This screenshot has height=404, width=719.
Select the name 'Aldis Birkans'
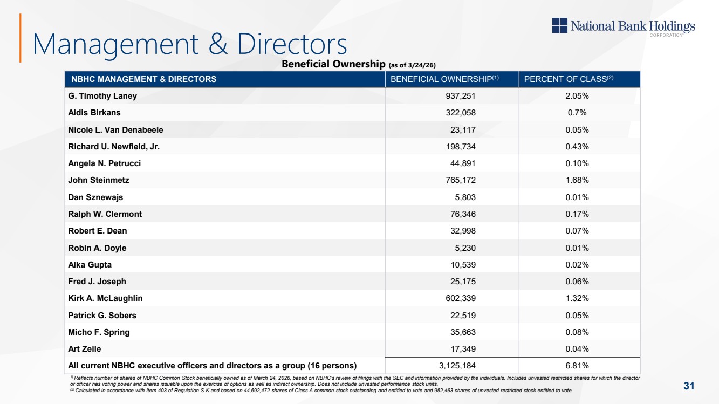(x=94, y=113)
